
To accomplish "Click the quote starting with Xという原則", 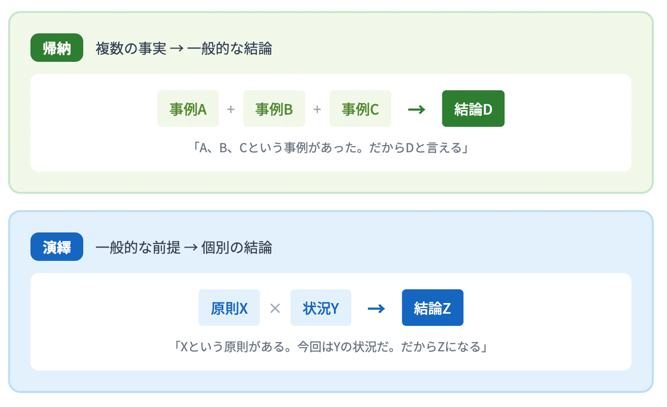I will [x=331, y=348].
